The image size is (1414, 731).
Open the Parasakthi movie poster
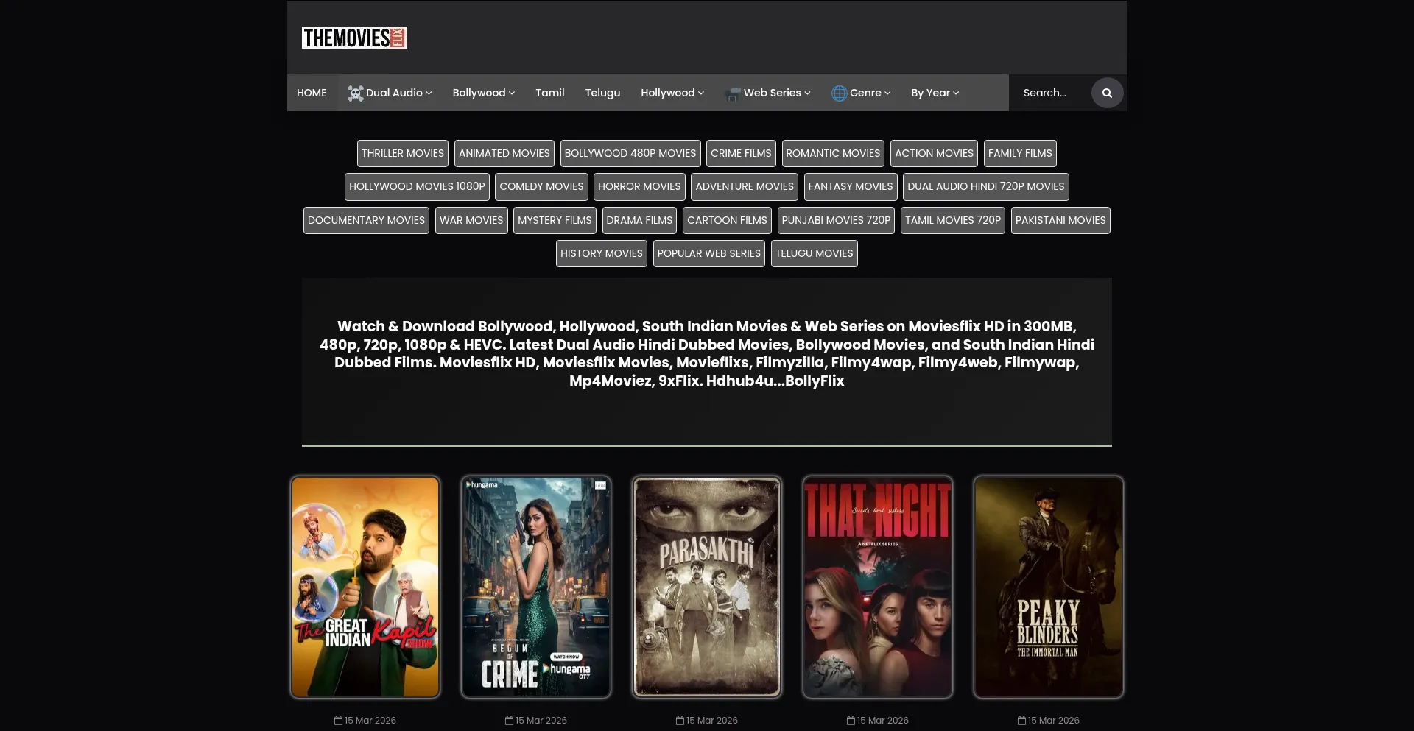(x=707, y=587)
